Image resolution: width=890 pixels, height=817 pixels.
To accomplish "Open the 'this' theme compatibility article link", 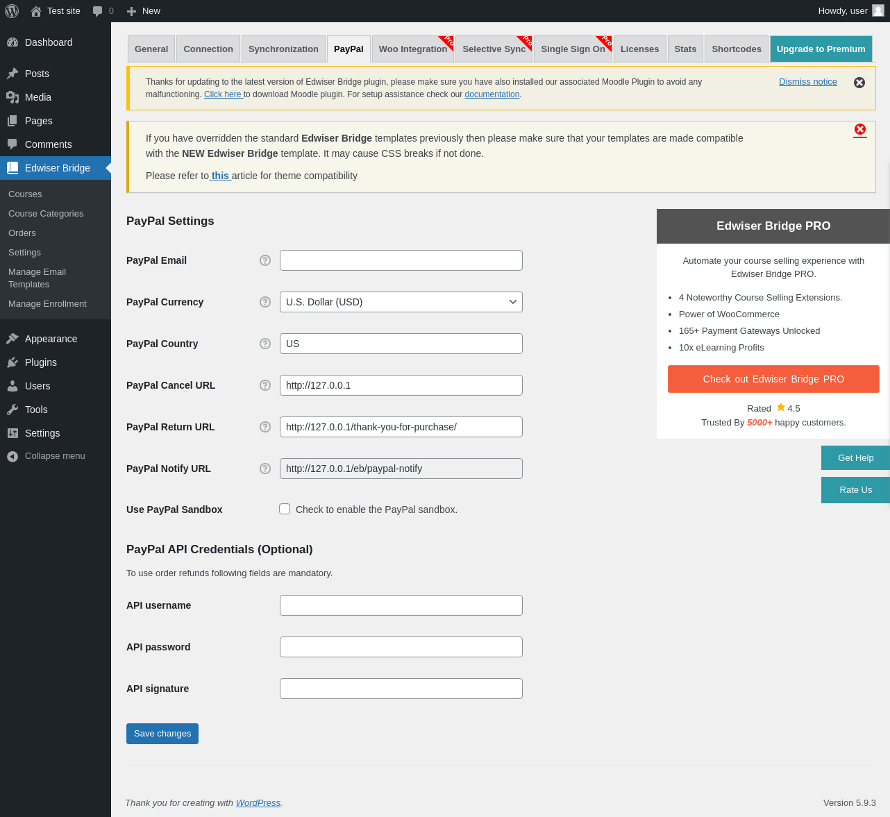I will coord(220,176).
